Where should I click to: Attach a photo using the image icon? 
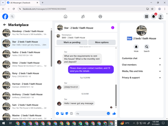(x=62, y=114)
